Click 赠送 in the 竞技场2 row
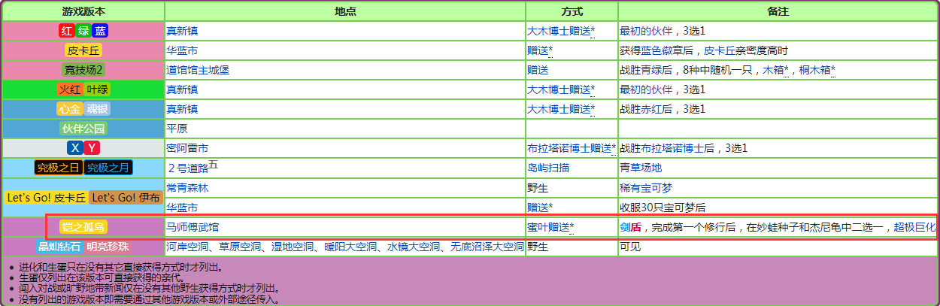Image resolution: width=940 pixels, height=306 pixels. [x=538, y=70]
